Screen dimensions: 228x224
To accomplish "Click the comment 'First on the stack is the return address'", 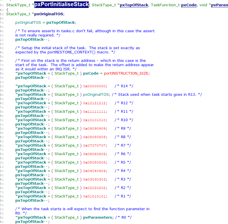I will pyautogui.click(x=81, y=61).
